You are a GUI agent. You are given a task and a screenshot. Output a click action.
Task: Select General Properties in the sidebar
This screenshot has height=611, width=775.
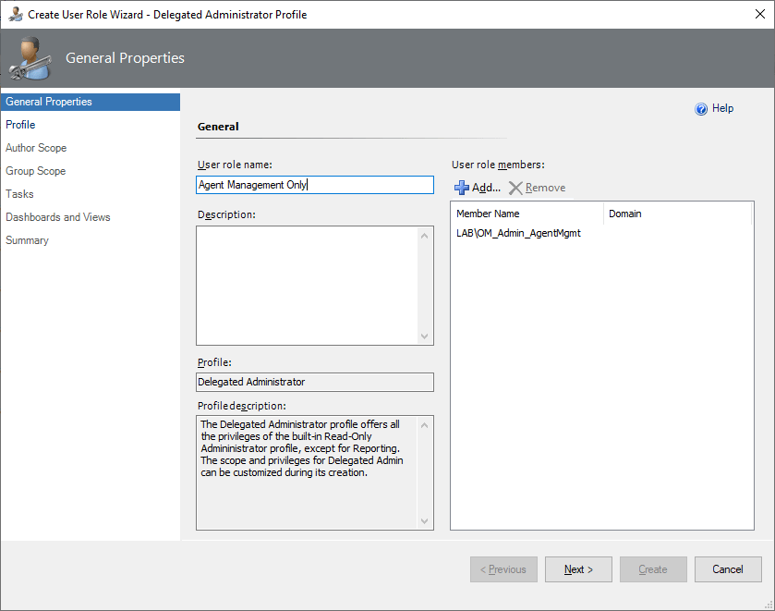point(49,102)
